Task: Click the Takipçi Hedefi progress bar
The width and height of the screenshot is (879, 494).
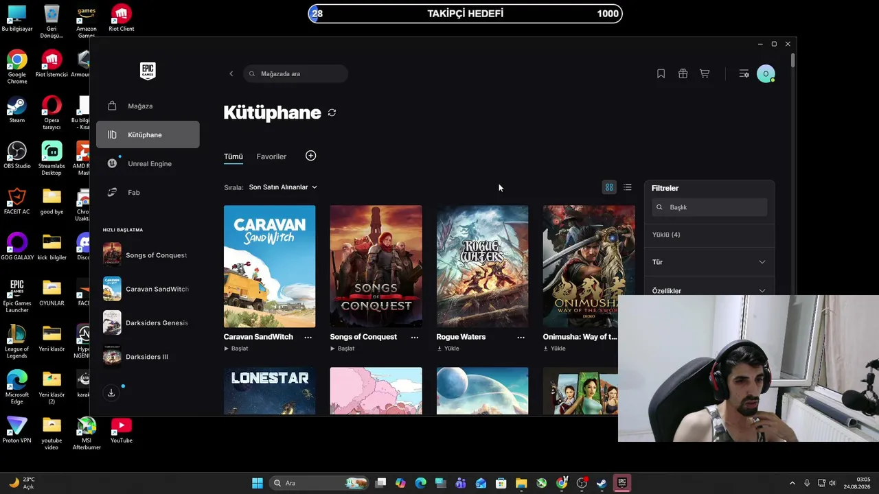Action: point(466,14)
